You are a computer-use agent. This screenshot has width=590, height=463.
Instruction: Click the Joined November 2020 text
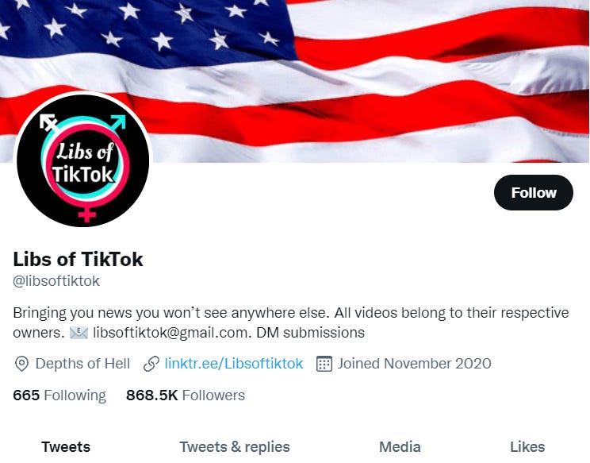coord(414,364)
